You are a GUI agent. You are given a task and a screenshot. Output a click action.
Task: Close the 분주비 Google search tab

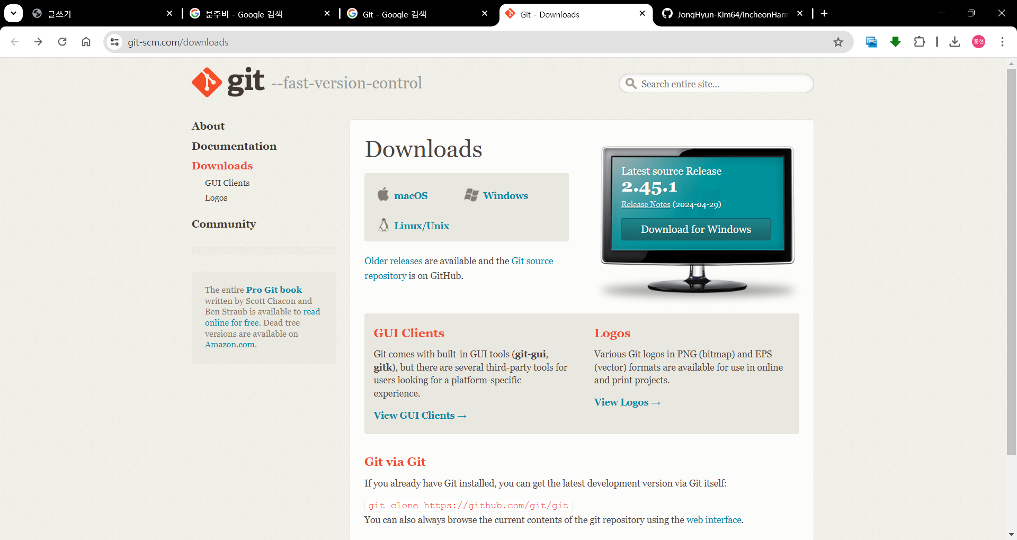(327, 14)
